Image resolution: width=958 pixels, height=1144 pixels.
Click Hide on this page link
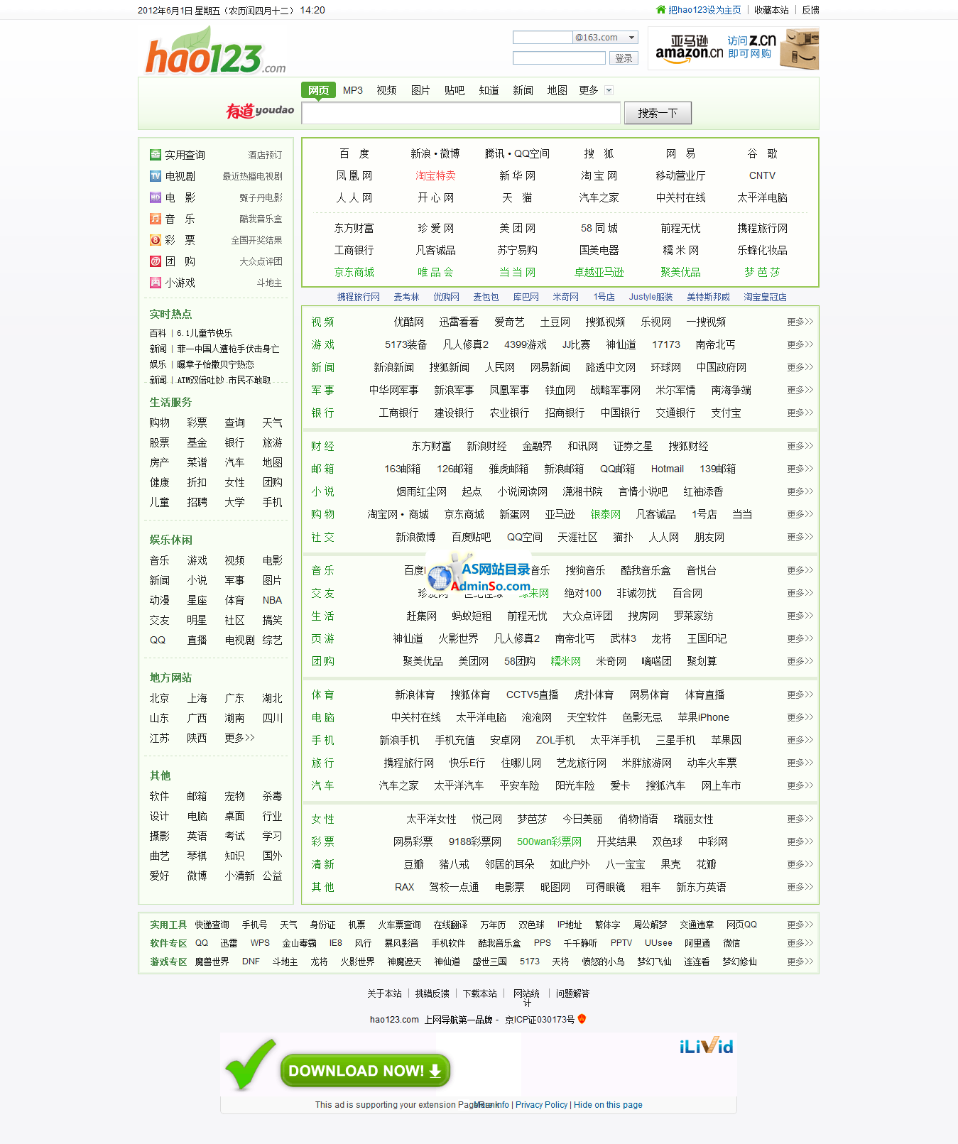coord(608,1105)
